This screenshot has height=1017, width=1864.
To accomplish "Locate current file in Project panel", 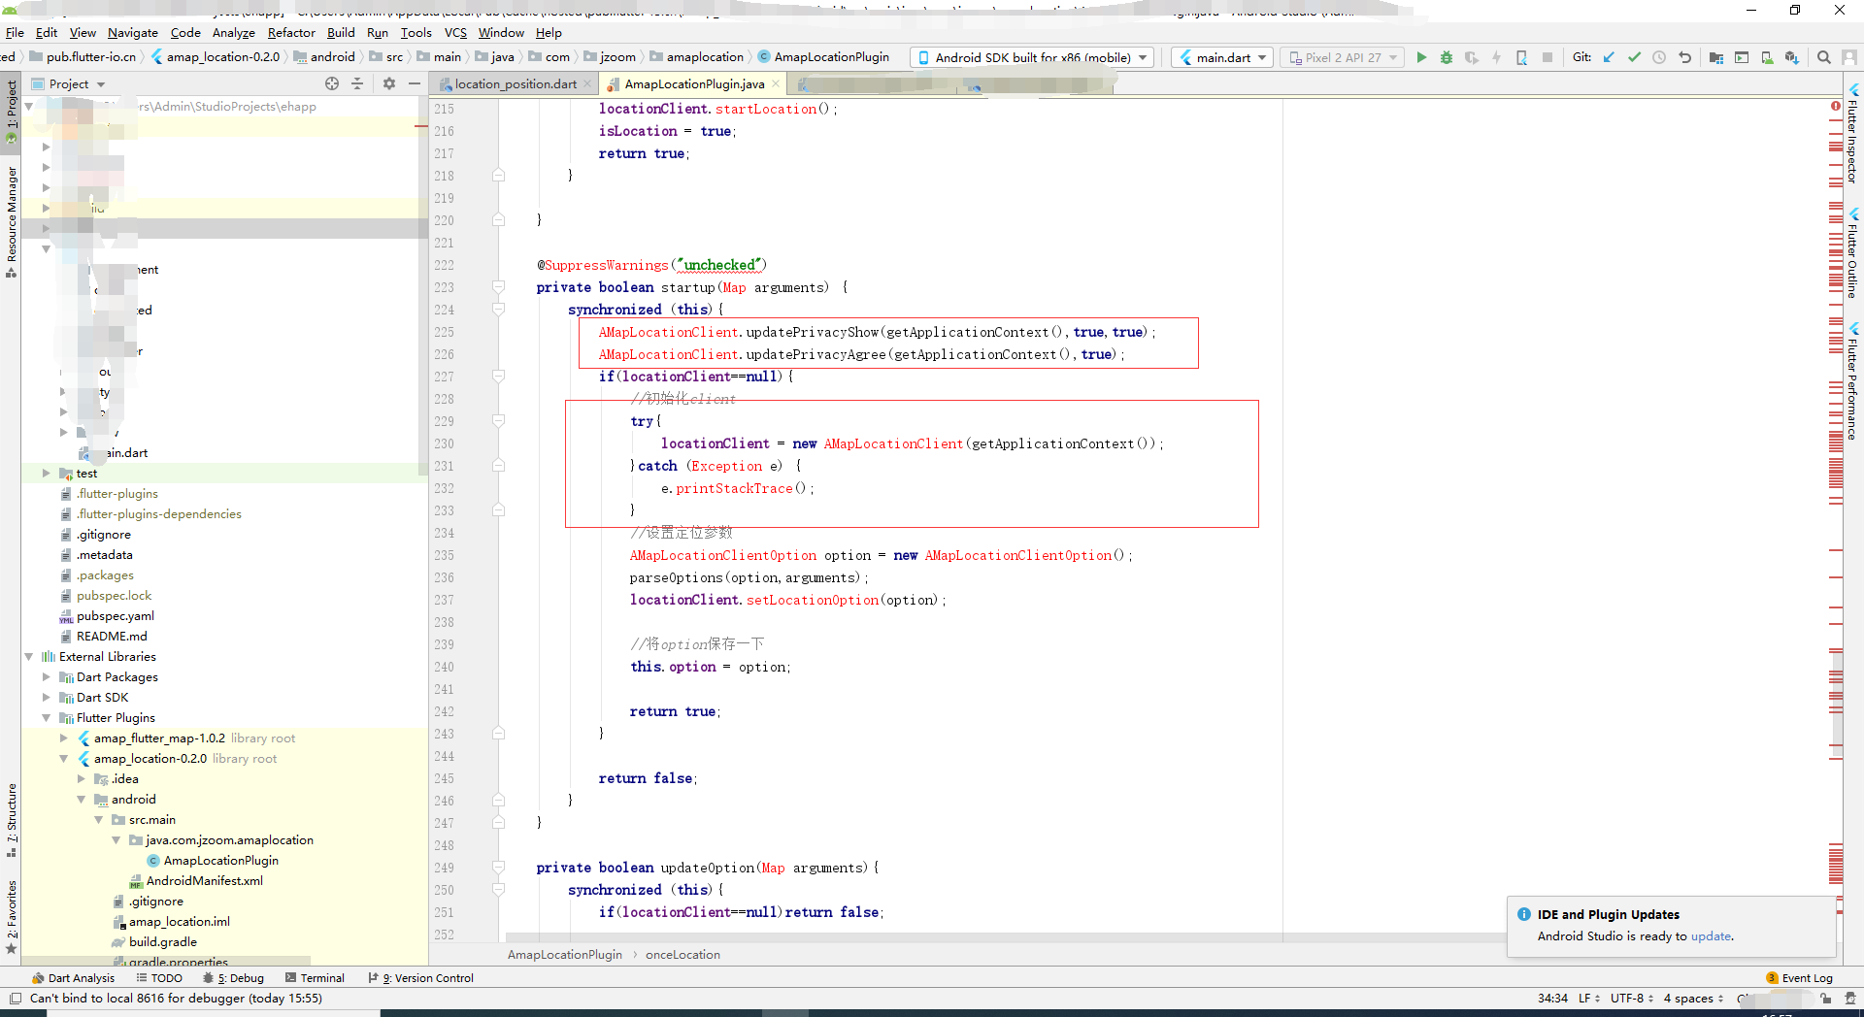I will (332, 83).
